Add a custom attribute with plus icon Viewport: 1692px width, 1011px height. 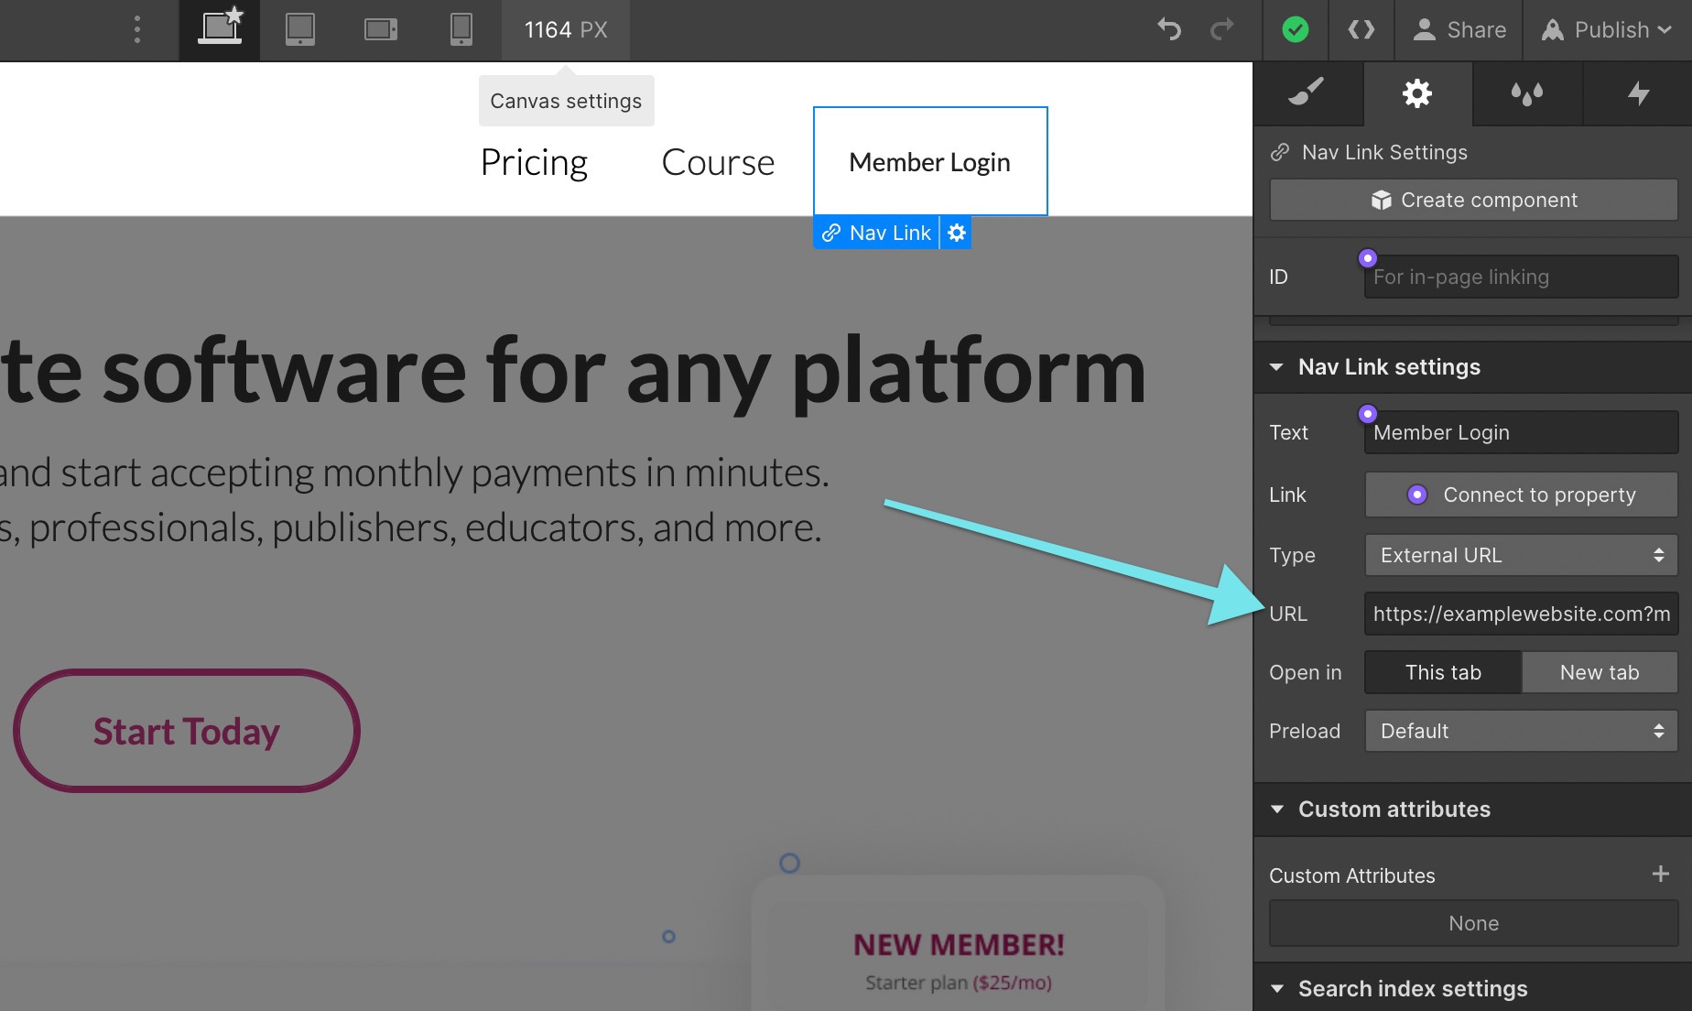pos(1661,874)
